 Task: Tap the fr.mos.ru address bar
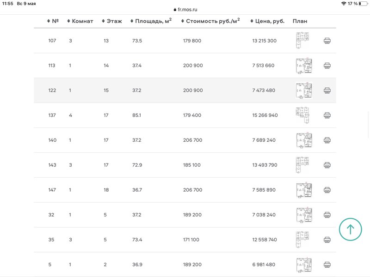[185, 10]
